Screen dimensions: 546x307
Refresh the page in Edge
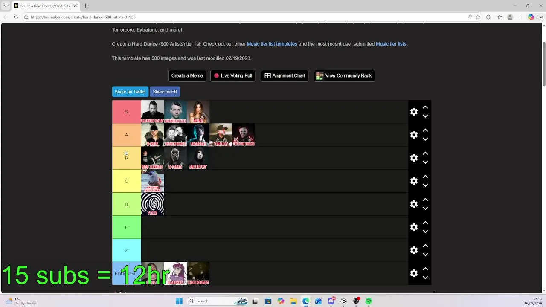[x=16, y=17]
